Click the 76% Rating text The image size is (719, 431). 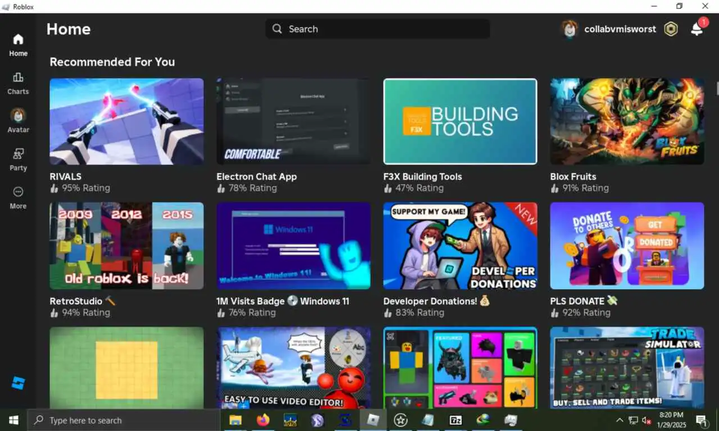[x=253, y=313]
